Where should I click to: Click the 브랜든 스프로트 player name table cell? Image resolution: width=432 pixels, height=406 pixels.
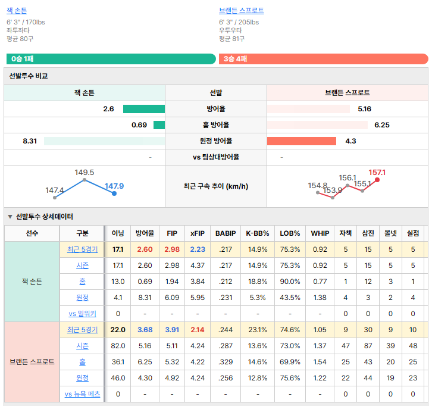[32, 361]
